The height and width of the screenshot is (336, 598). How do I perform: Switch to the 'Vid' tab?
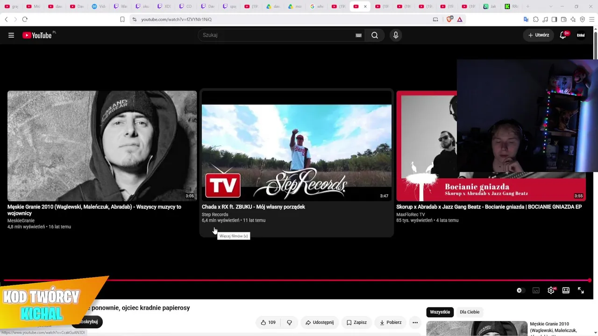99,7
